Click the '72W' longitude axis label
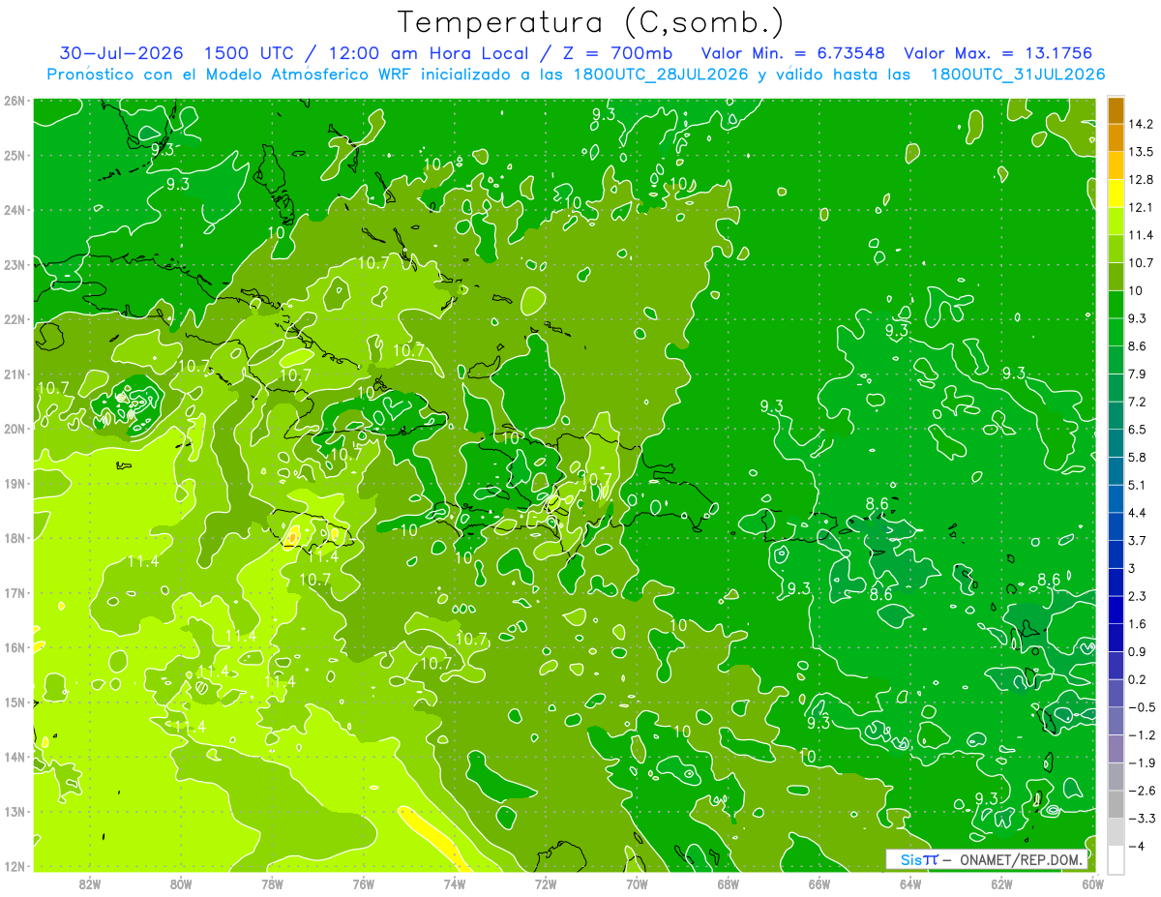The width and height of the screenshot is (1161, 897). 546,883
